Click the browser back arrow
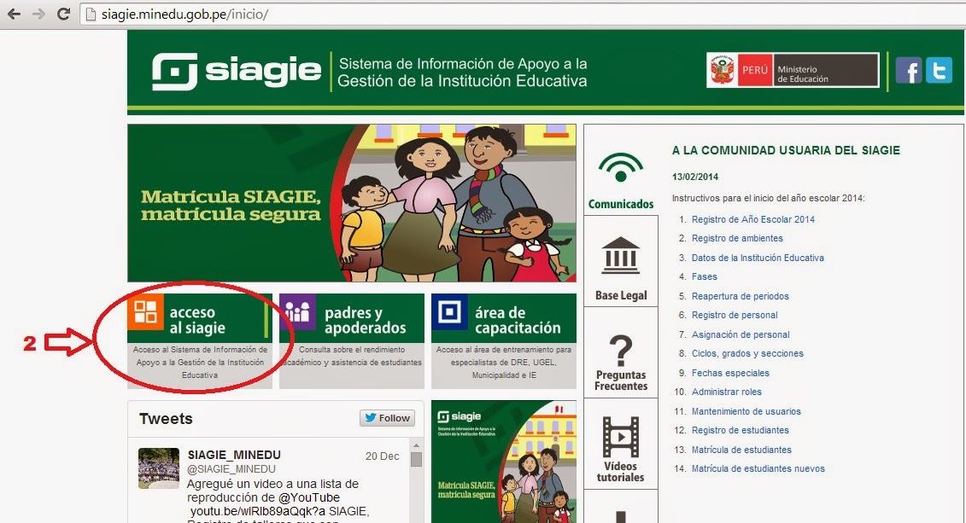Screen dimensions: 966x523 click(x=12, y=14)
